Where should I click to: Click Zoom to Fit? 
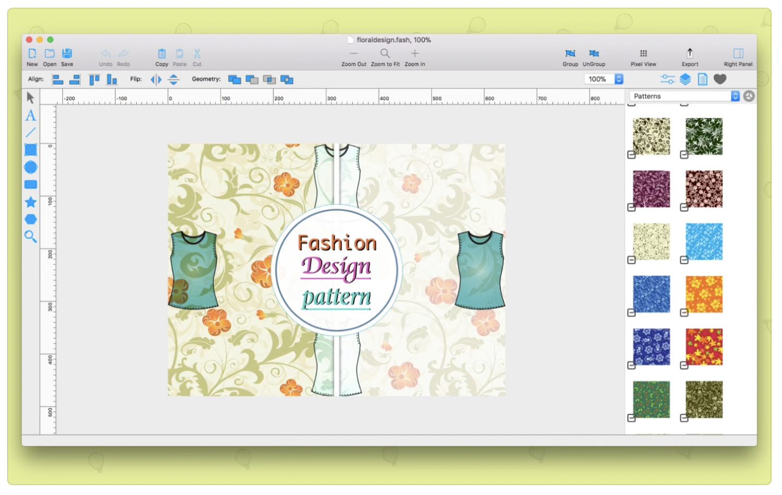[385, 54]
